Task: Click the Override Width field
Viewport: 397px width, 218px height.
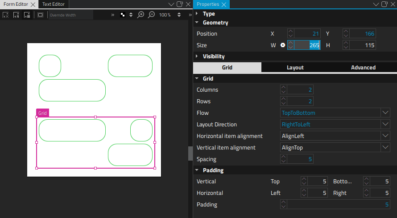Action: (70, 15)
